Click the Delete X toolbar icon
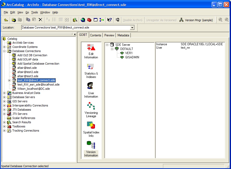231x169 pixels. tap(40, 20)
